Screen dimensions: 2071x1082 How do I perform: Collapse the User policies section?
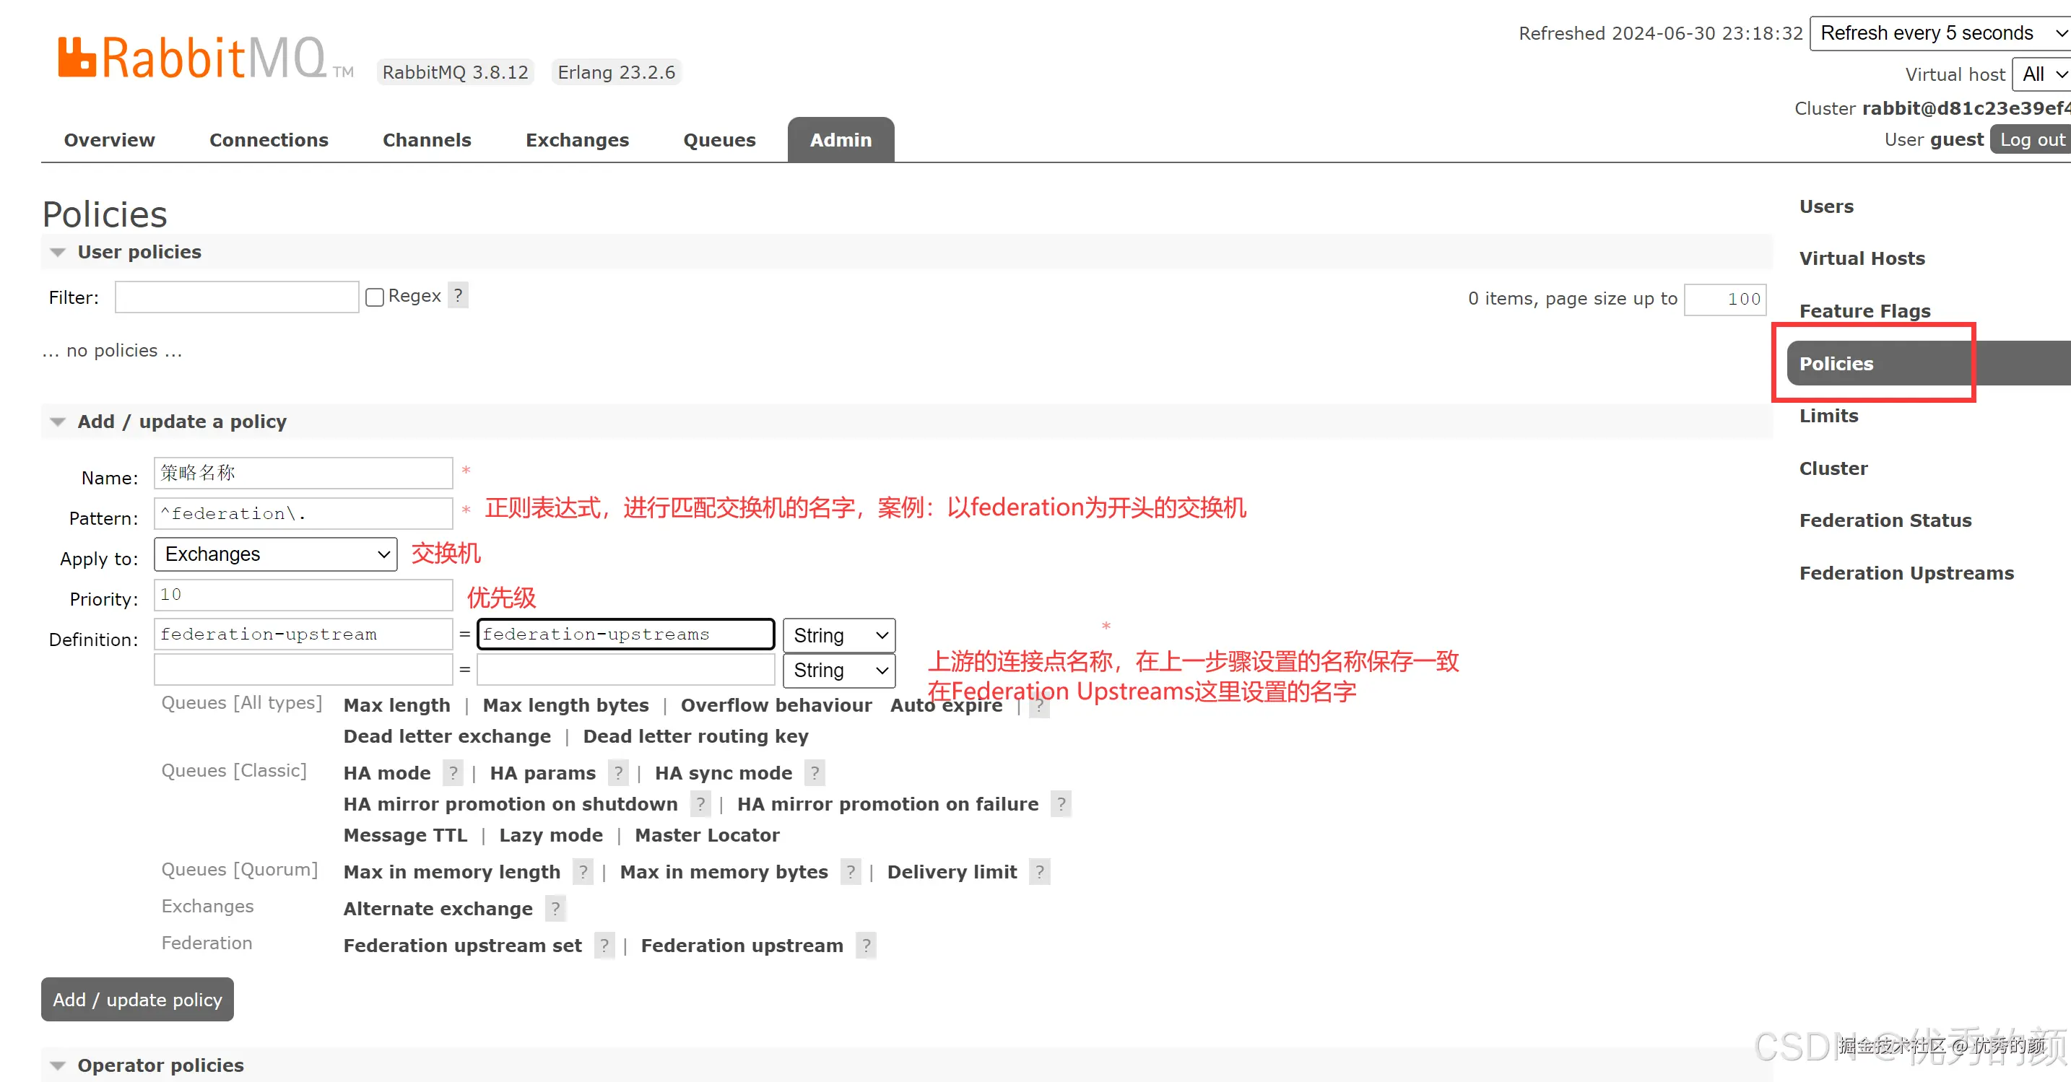coord(56,252)
